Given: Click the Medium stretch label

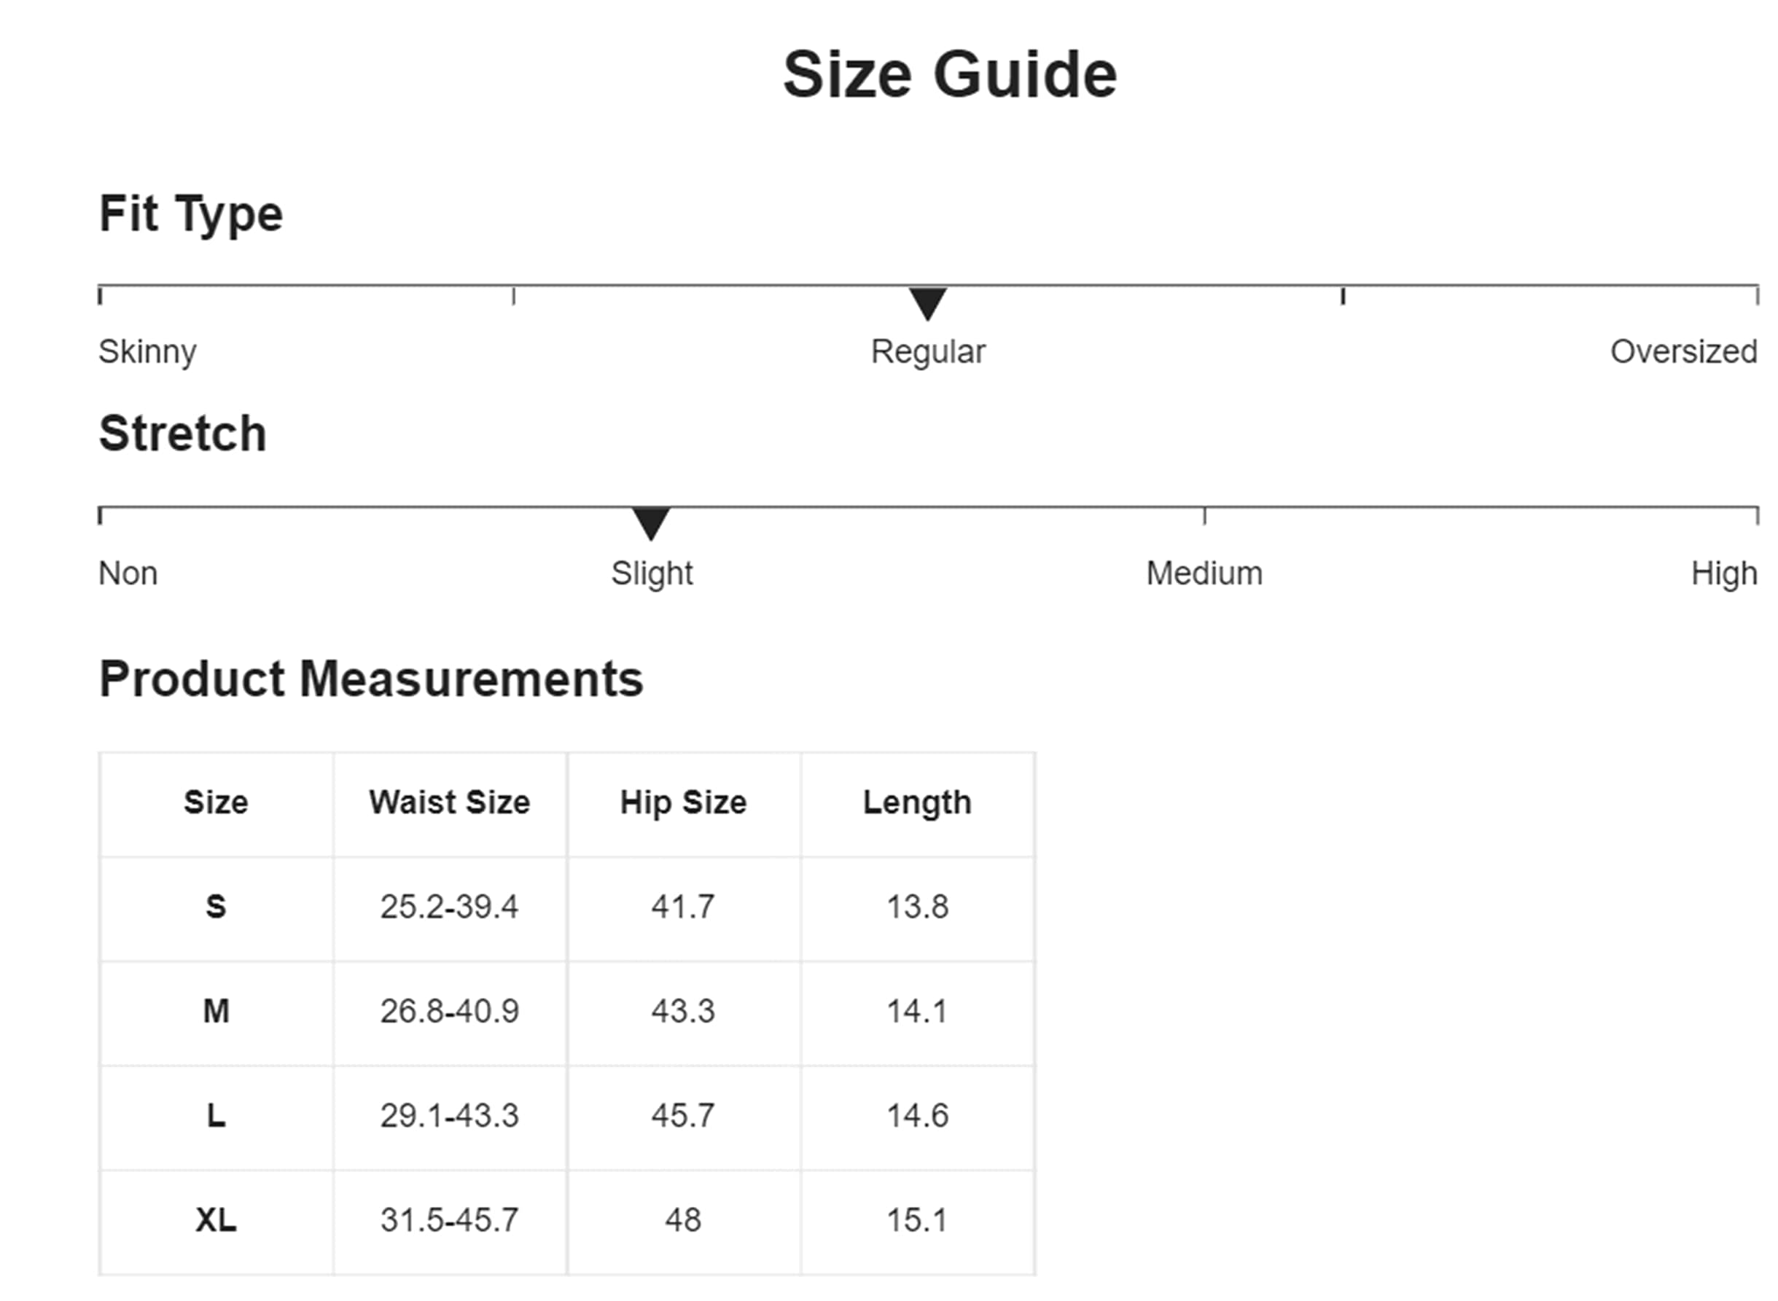Looking at the screenshot, I should [1204, 574].
